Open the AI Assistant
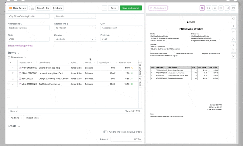This screenshot has width=243, height=146. (158, 8)
